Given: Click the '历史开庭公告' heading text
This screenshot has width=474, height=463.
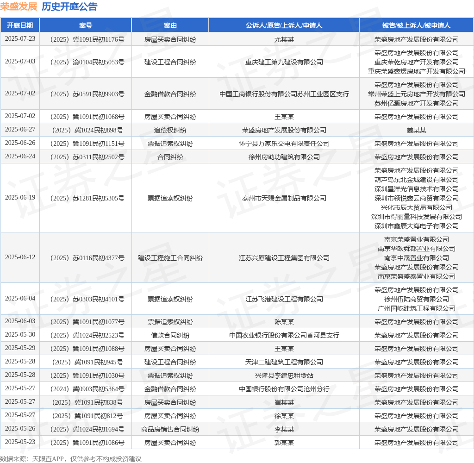Looking at the screenshot, I should pos(69,6).
